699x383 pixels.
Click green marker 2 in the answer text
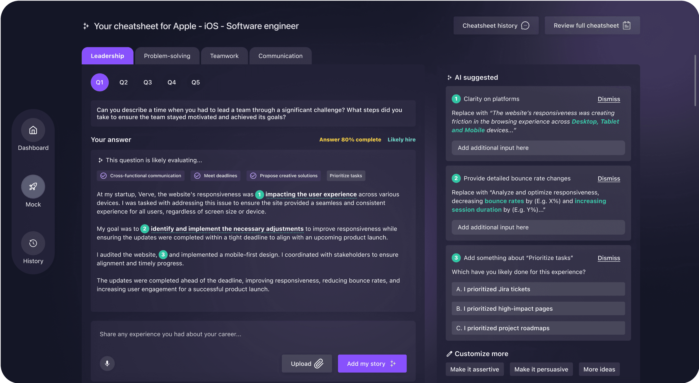click(x=145, y=229)
